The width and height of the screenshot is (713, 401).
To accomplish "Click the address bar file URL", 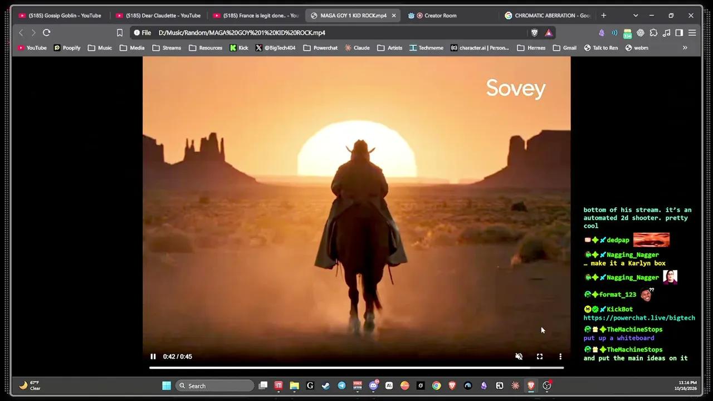I will [x=242, y=33].
